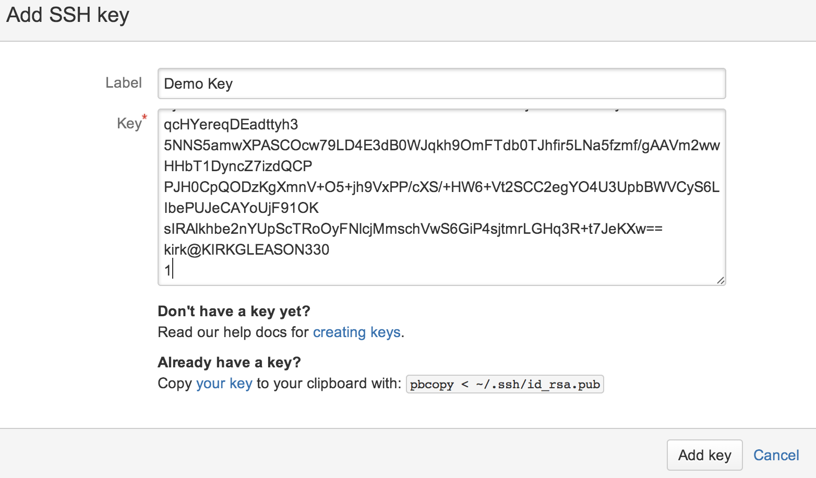Open the "creating keys" help link

(x=357, y=332)
